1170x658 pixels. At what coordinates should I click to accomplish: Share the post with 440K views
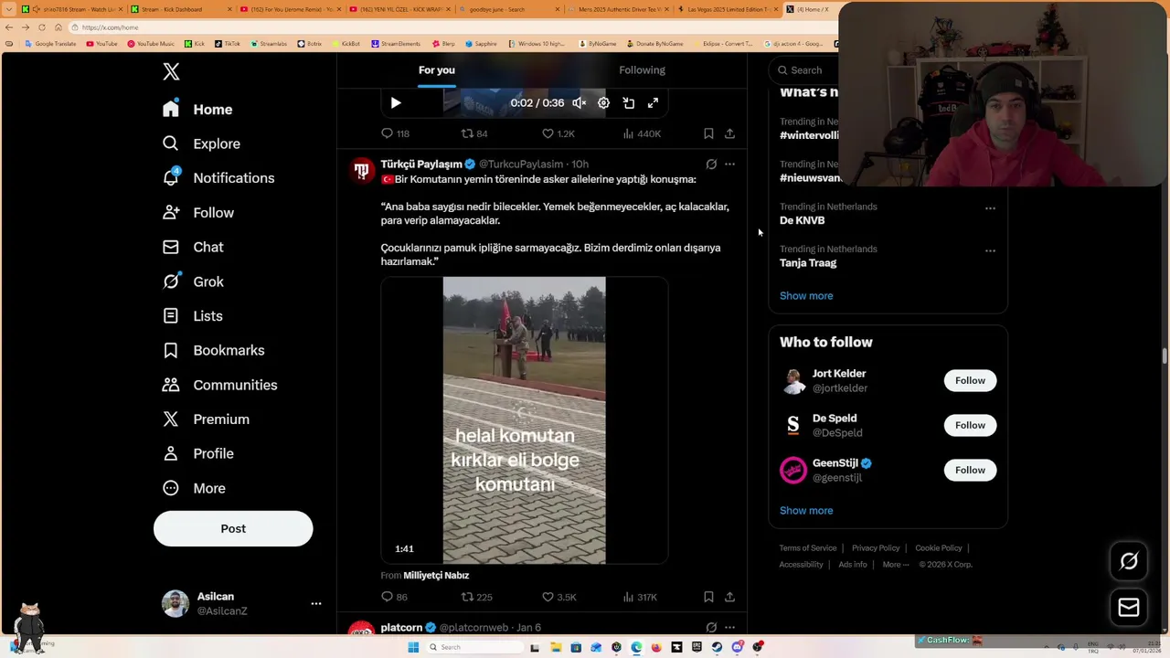729,133
